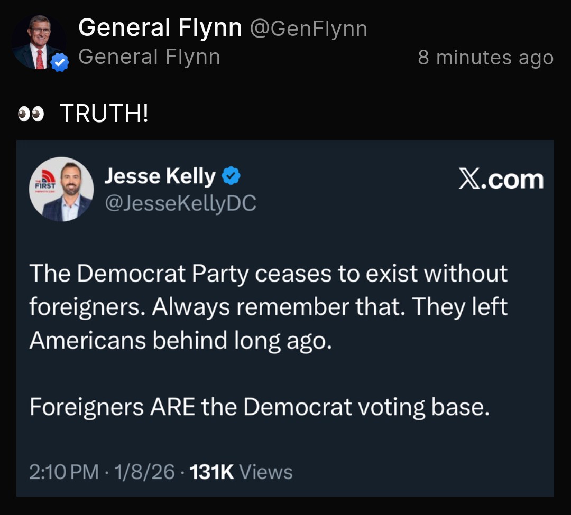
Task: Click the eyes emoji in the post
Action: coord(31,114)
